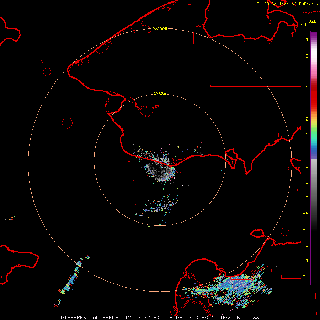Image resolution: width=320 pixels, height=320 pixels.
Task: Click the 50 NMI range ring label
Action: point(160,94)
